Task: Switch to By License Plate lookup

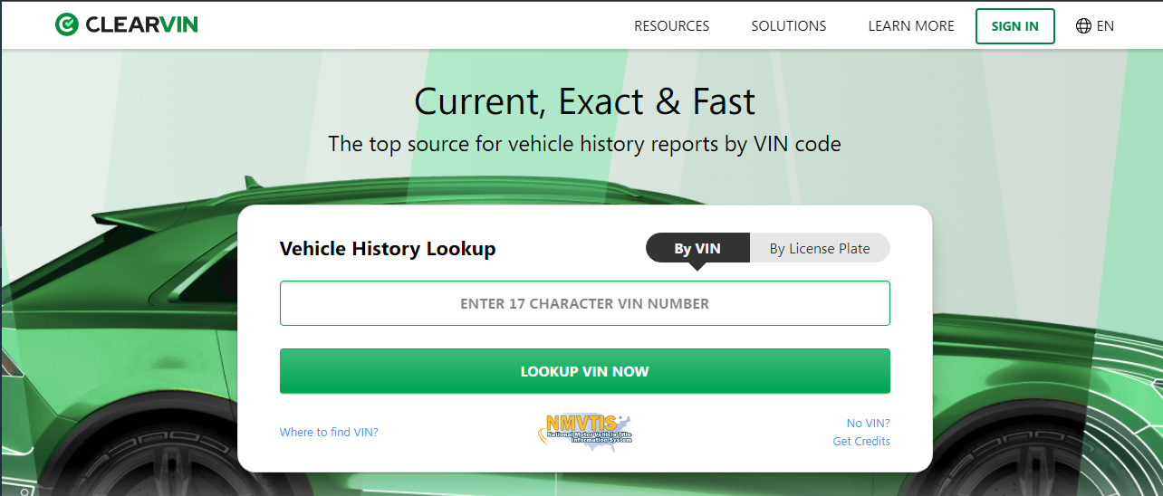Action: [x=819, y=248]
